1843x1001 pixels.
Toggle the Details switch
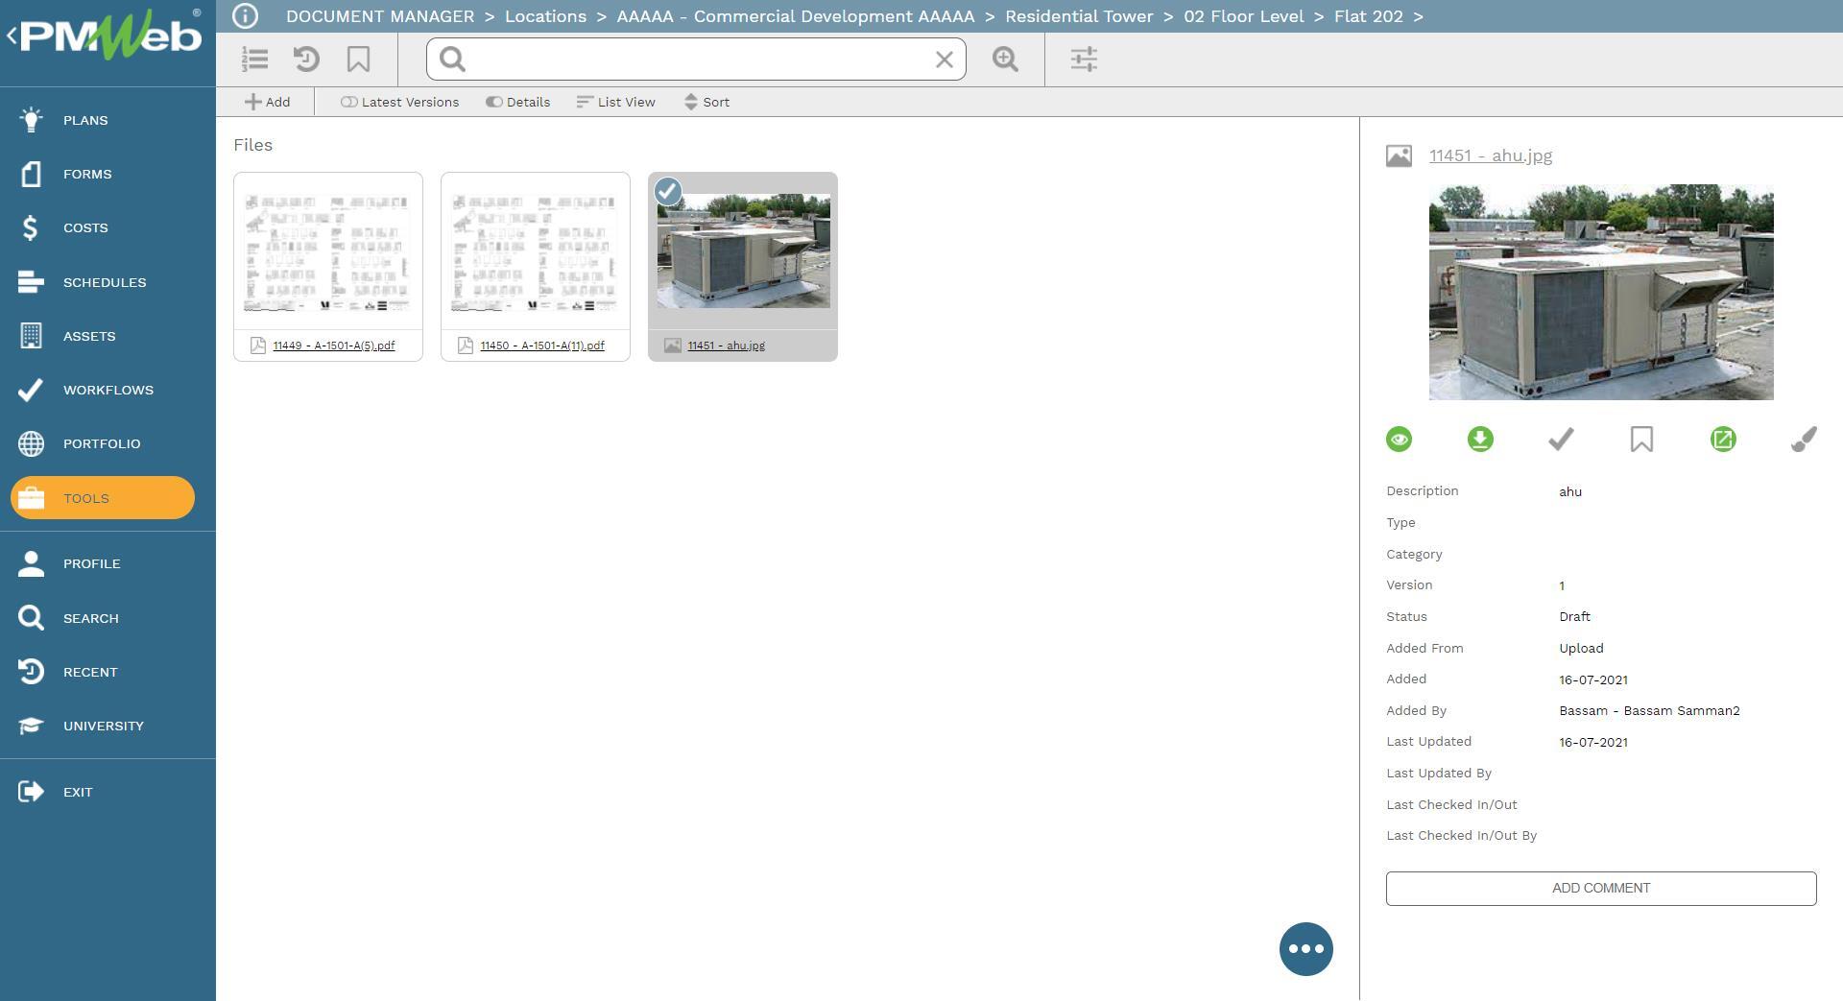(494, 102)
